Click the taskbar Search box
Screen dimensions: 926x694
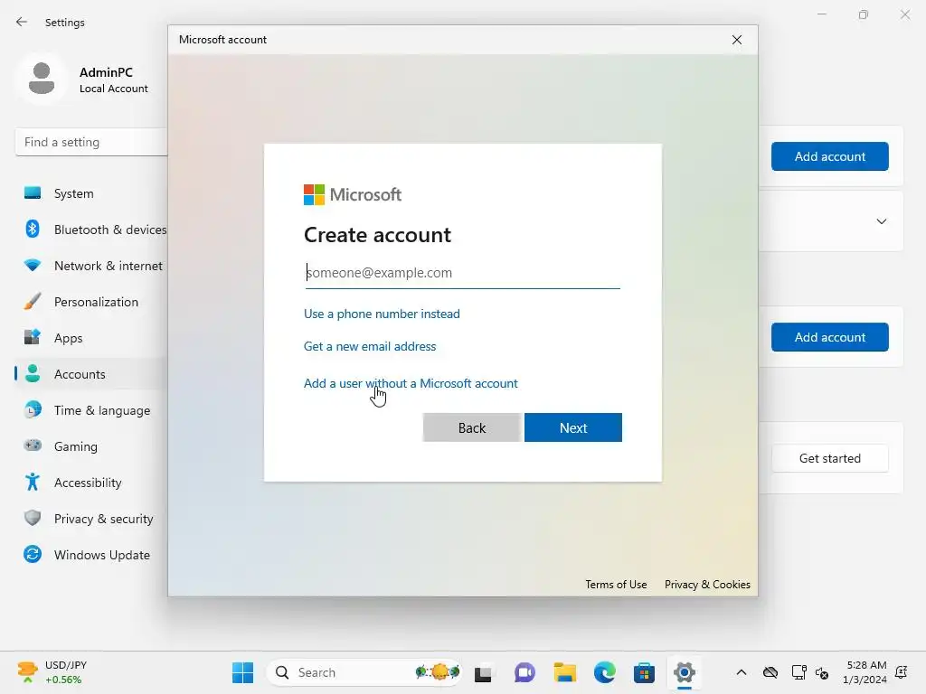[x=365, y=672]
